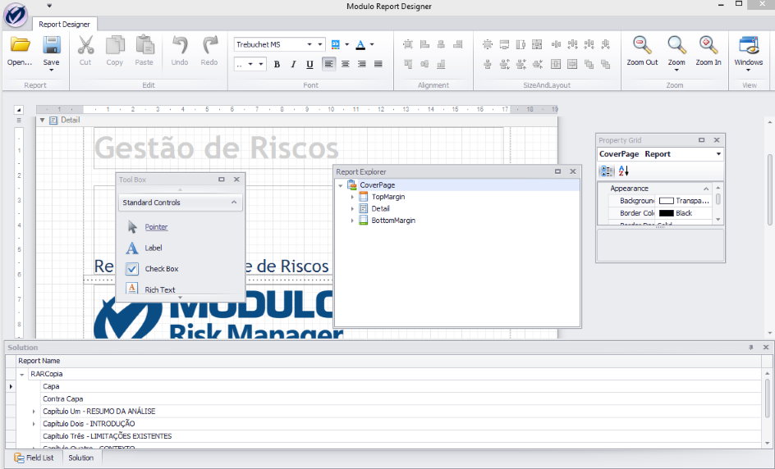Click the Align to Grid icon
Screen dimensions: 775x469
point(408,44)
